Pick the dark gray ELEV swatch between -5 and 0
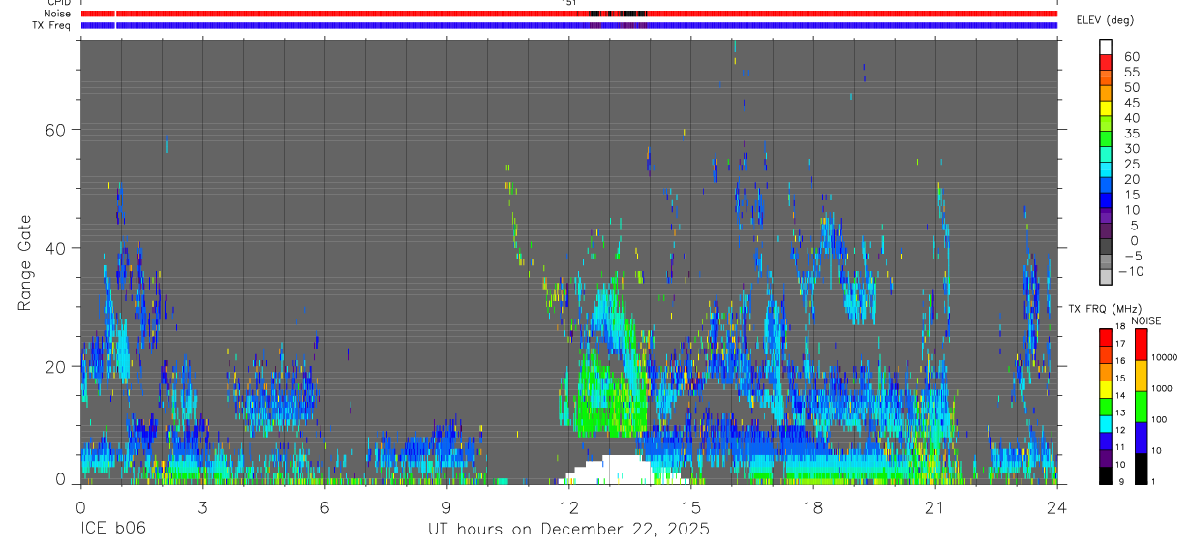 click(x=1106, y=246)
